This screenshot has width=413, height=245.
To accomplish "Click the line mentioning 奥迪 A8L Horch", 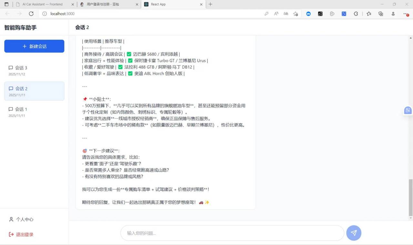I will (x=133, y=73).
